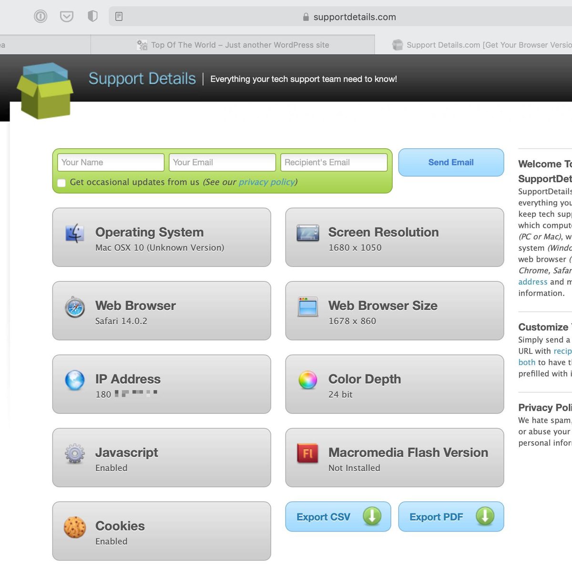Viewport: 572px width, 572px height.
Task: Click the '1680 x 1050' resolution value
Action: click(x=355, y=248)
